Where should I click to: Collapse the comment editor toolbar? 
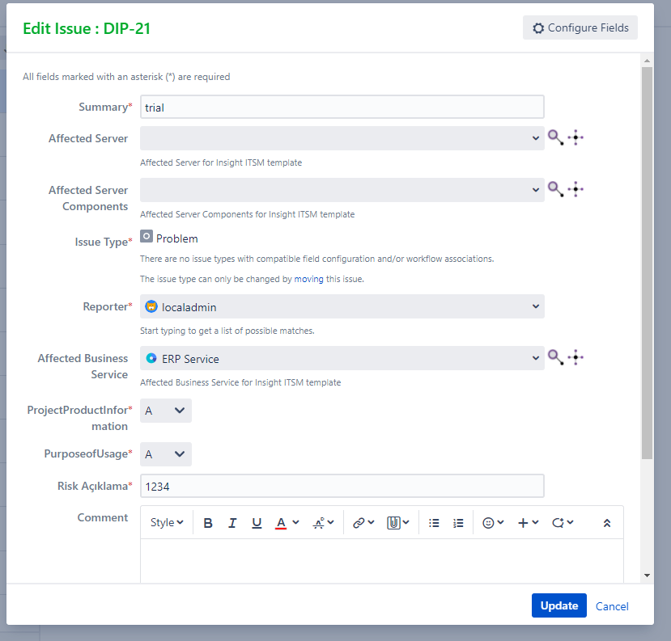(x=607, y=523)
